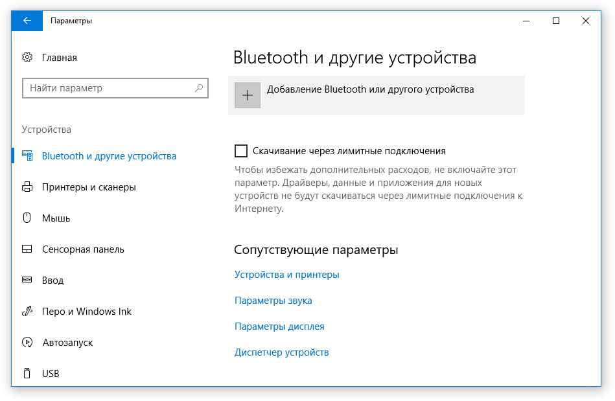Open the touchpad icon for Сенсорная панель
615x401 pixels.
[x=27, y=249]
